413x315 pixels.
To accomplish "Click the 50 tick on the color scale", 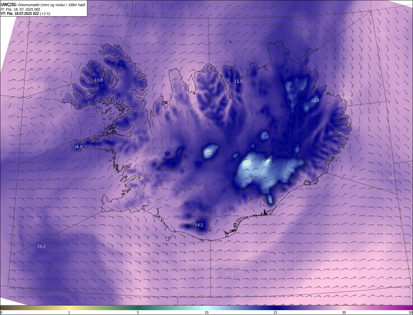I will coord(411,312).
